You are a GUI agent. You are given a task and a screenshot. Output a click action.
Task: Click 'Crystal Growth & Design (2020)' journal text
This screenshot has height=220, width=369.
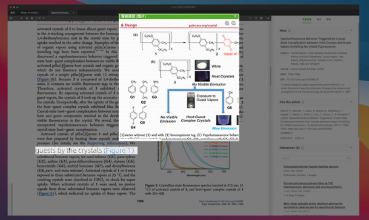(307, 69)
